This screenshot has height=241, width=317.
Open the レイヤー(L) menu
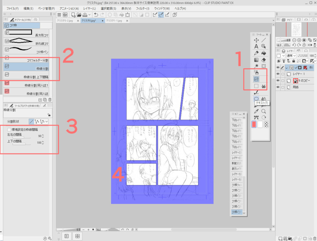coord(89,8)
